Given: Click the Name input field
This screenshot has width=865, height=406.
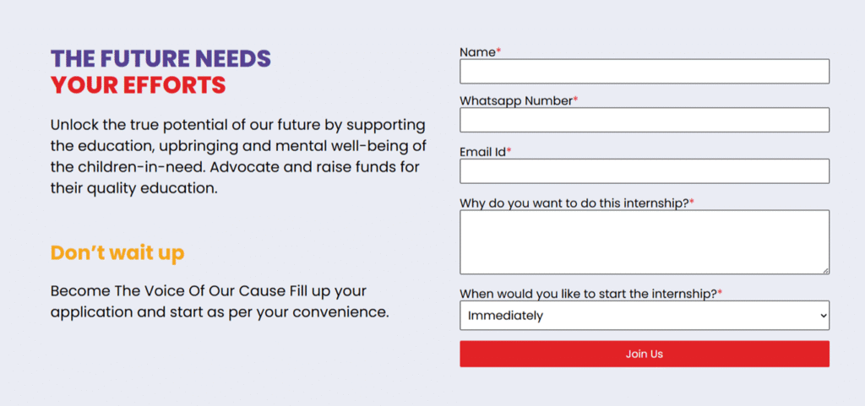Looking at the screenshot, I should [x=644, y=71].
